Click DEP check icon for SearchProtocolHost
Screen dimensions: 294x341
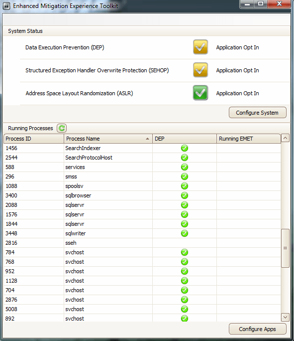tap(185, 158)
